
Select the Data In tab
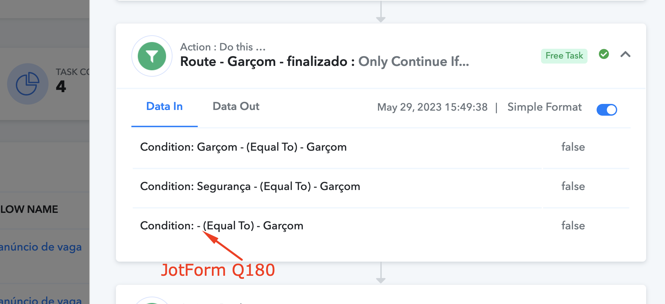coord(164,106)
